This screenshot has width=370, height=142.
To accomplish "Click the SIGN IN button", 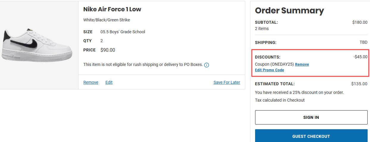I will click(311, 117).
